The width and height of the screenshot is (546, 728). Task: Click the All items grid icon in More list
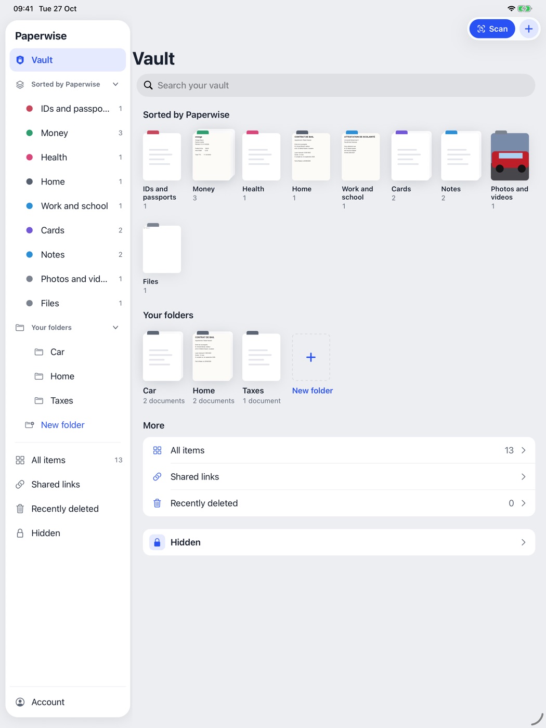pyautogui.click(x=157, y=450)
